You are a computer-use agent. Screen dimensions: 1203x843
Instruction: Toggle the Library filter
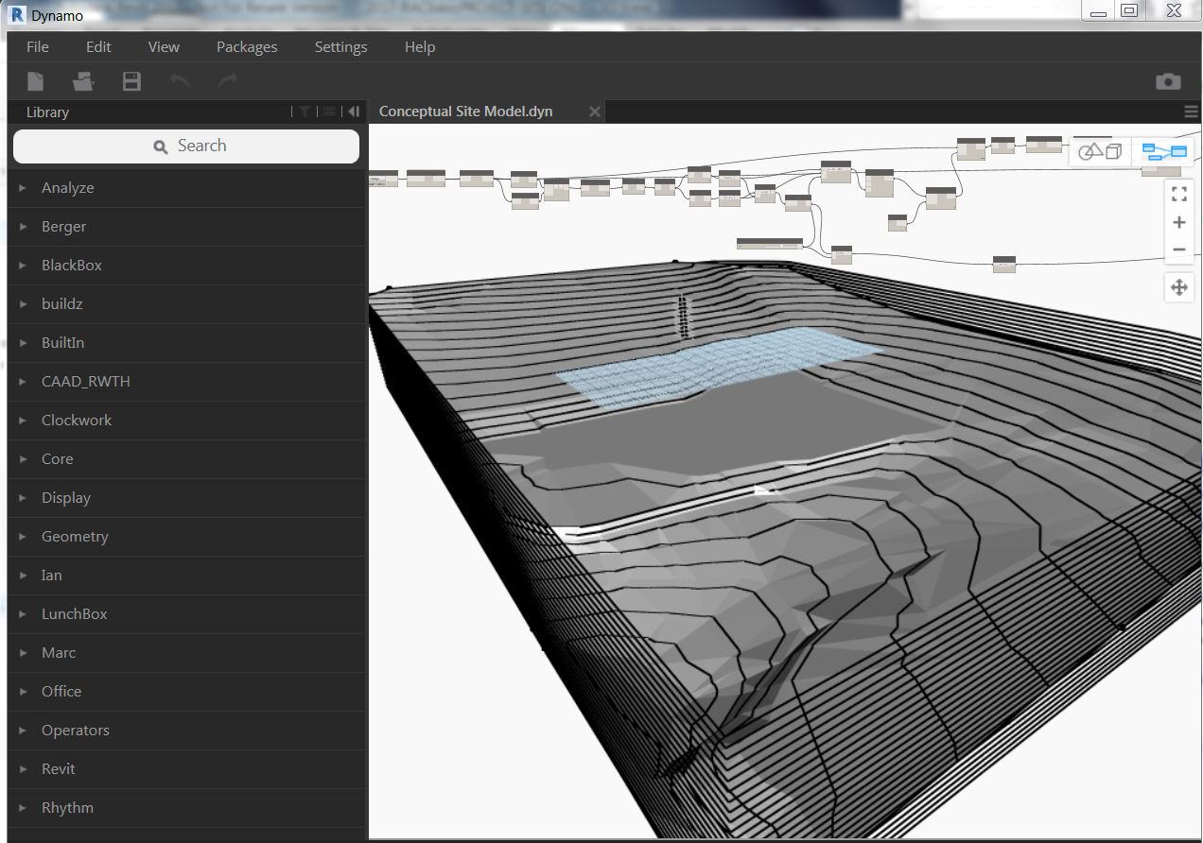305,111
